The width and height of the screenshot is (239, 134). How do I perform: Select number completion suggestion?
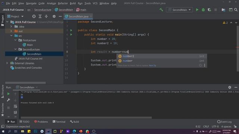[162, 61]
